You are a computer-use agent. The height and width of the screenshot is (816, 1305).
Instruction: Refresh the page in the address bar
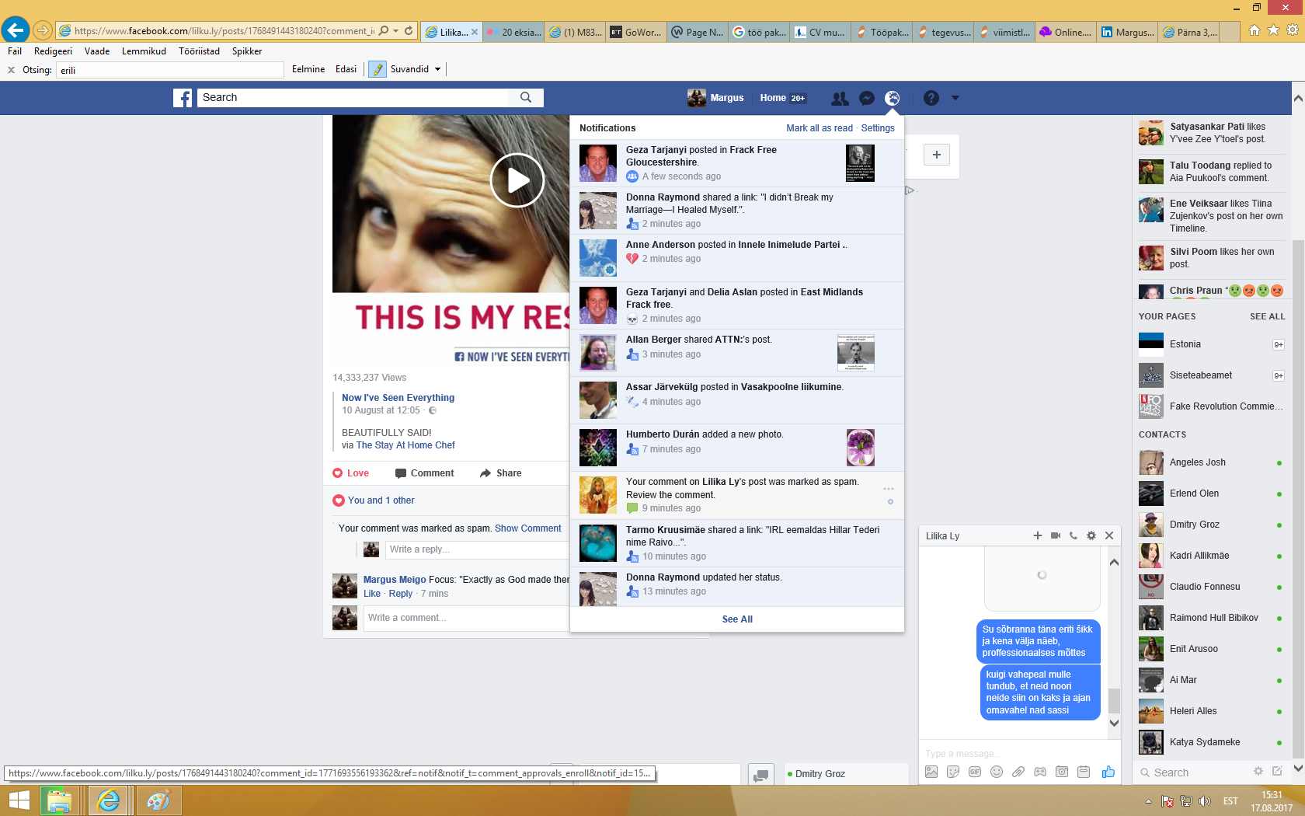[x=409, y=31]
